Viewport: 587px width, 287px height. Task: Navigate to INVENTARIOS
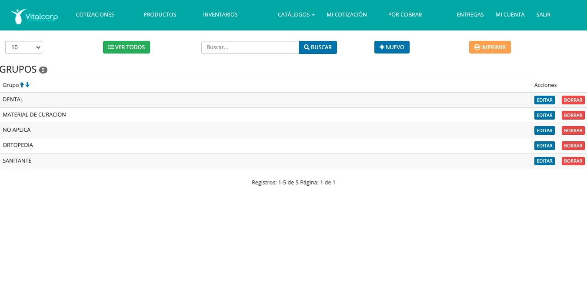click(x=220, y=15)
